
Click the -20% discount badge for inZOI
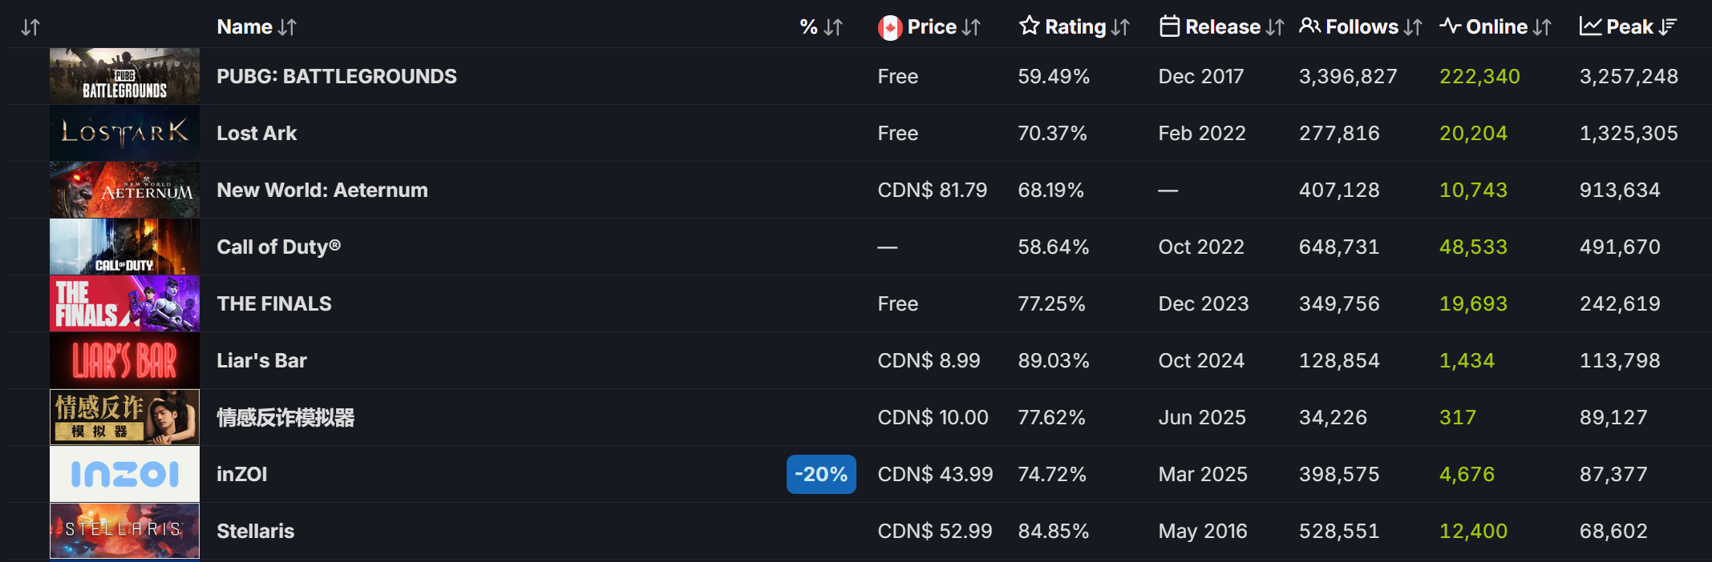[821, 474]
